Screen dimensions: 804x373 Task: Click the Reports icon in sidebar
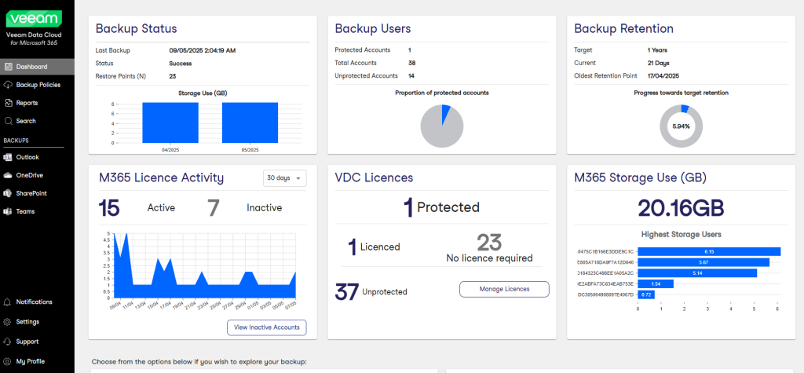tap(8, 103)
